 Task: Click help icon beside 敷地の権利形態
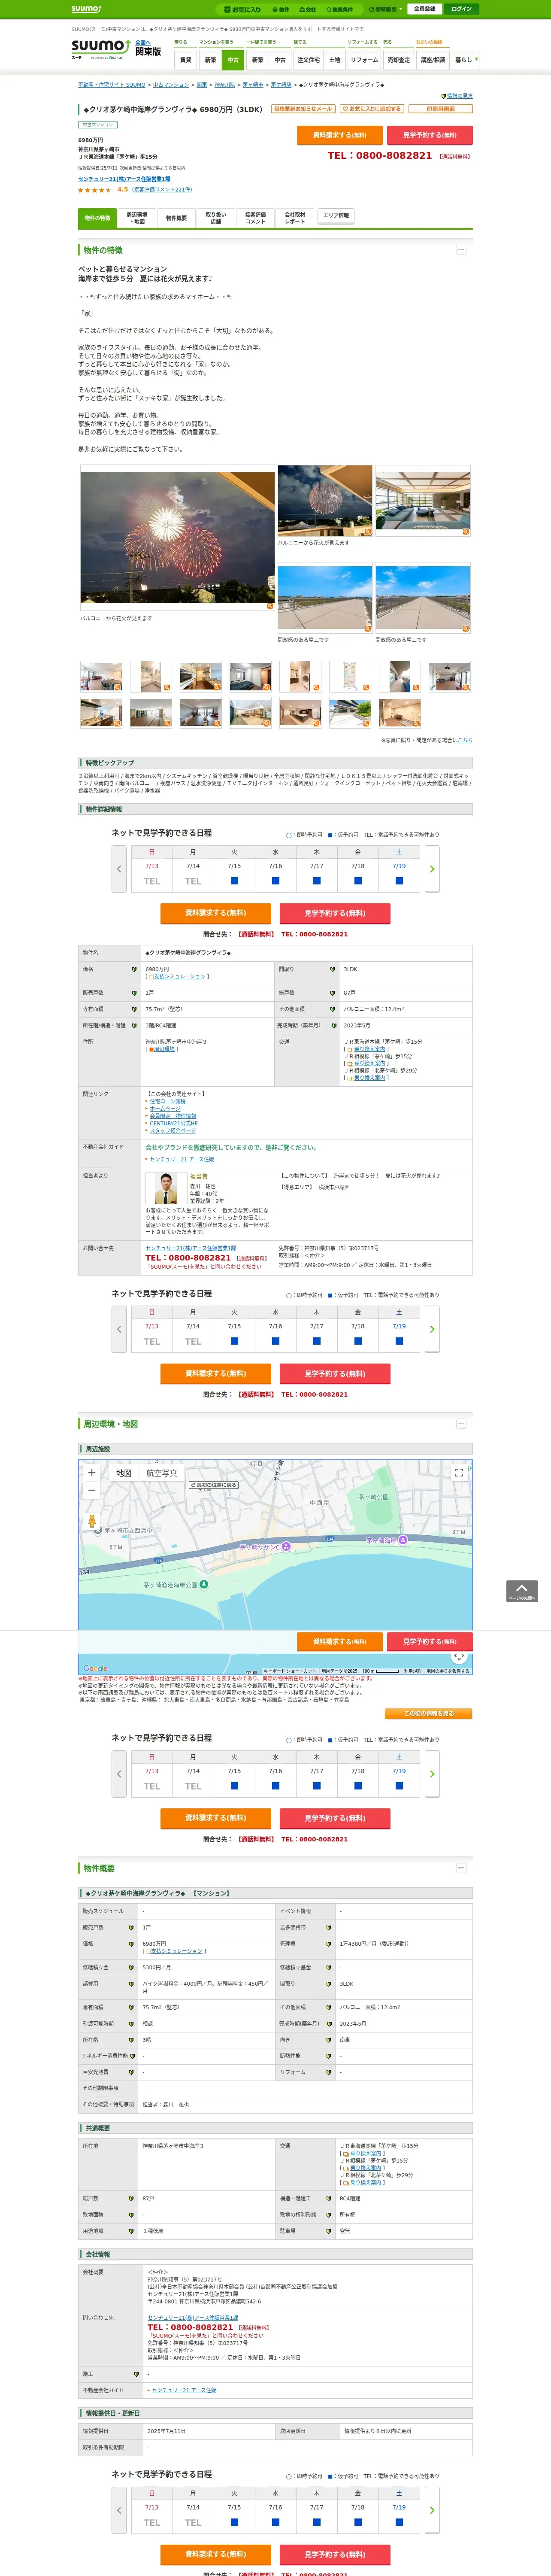tap(328, 2214)
